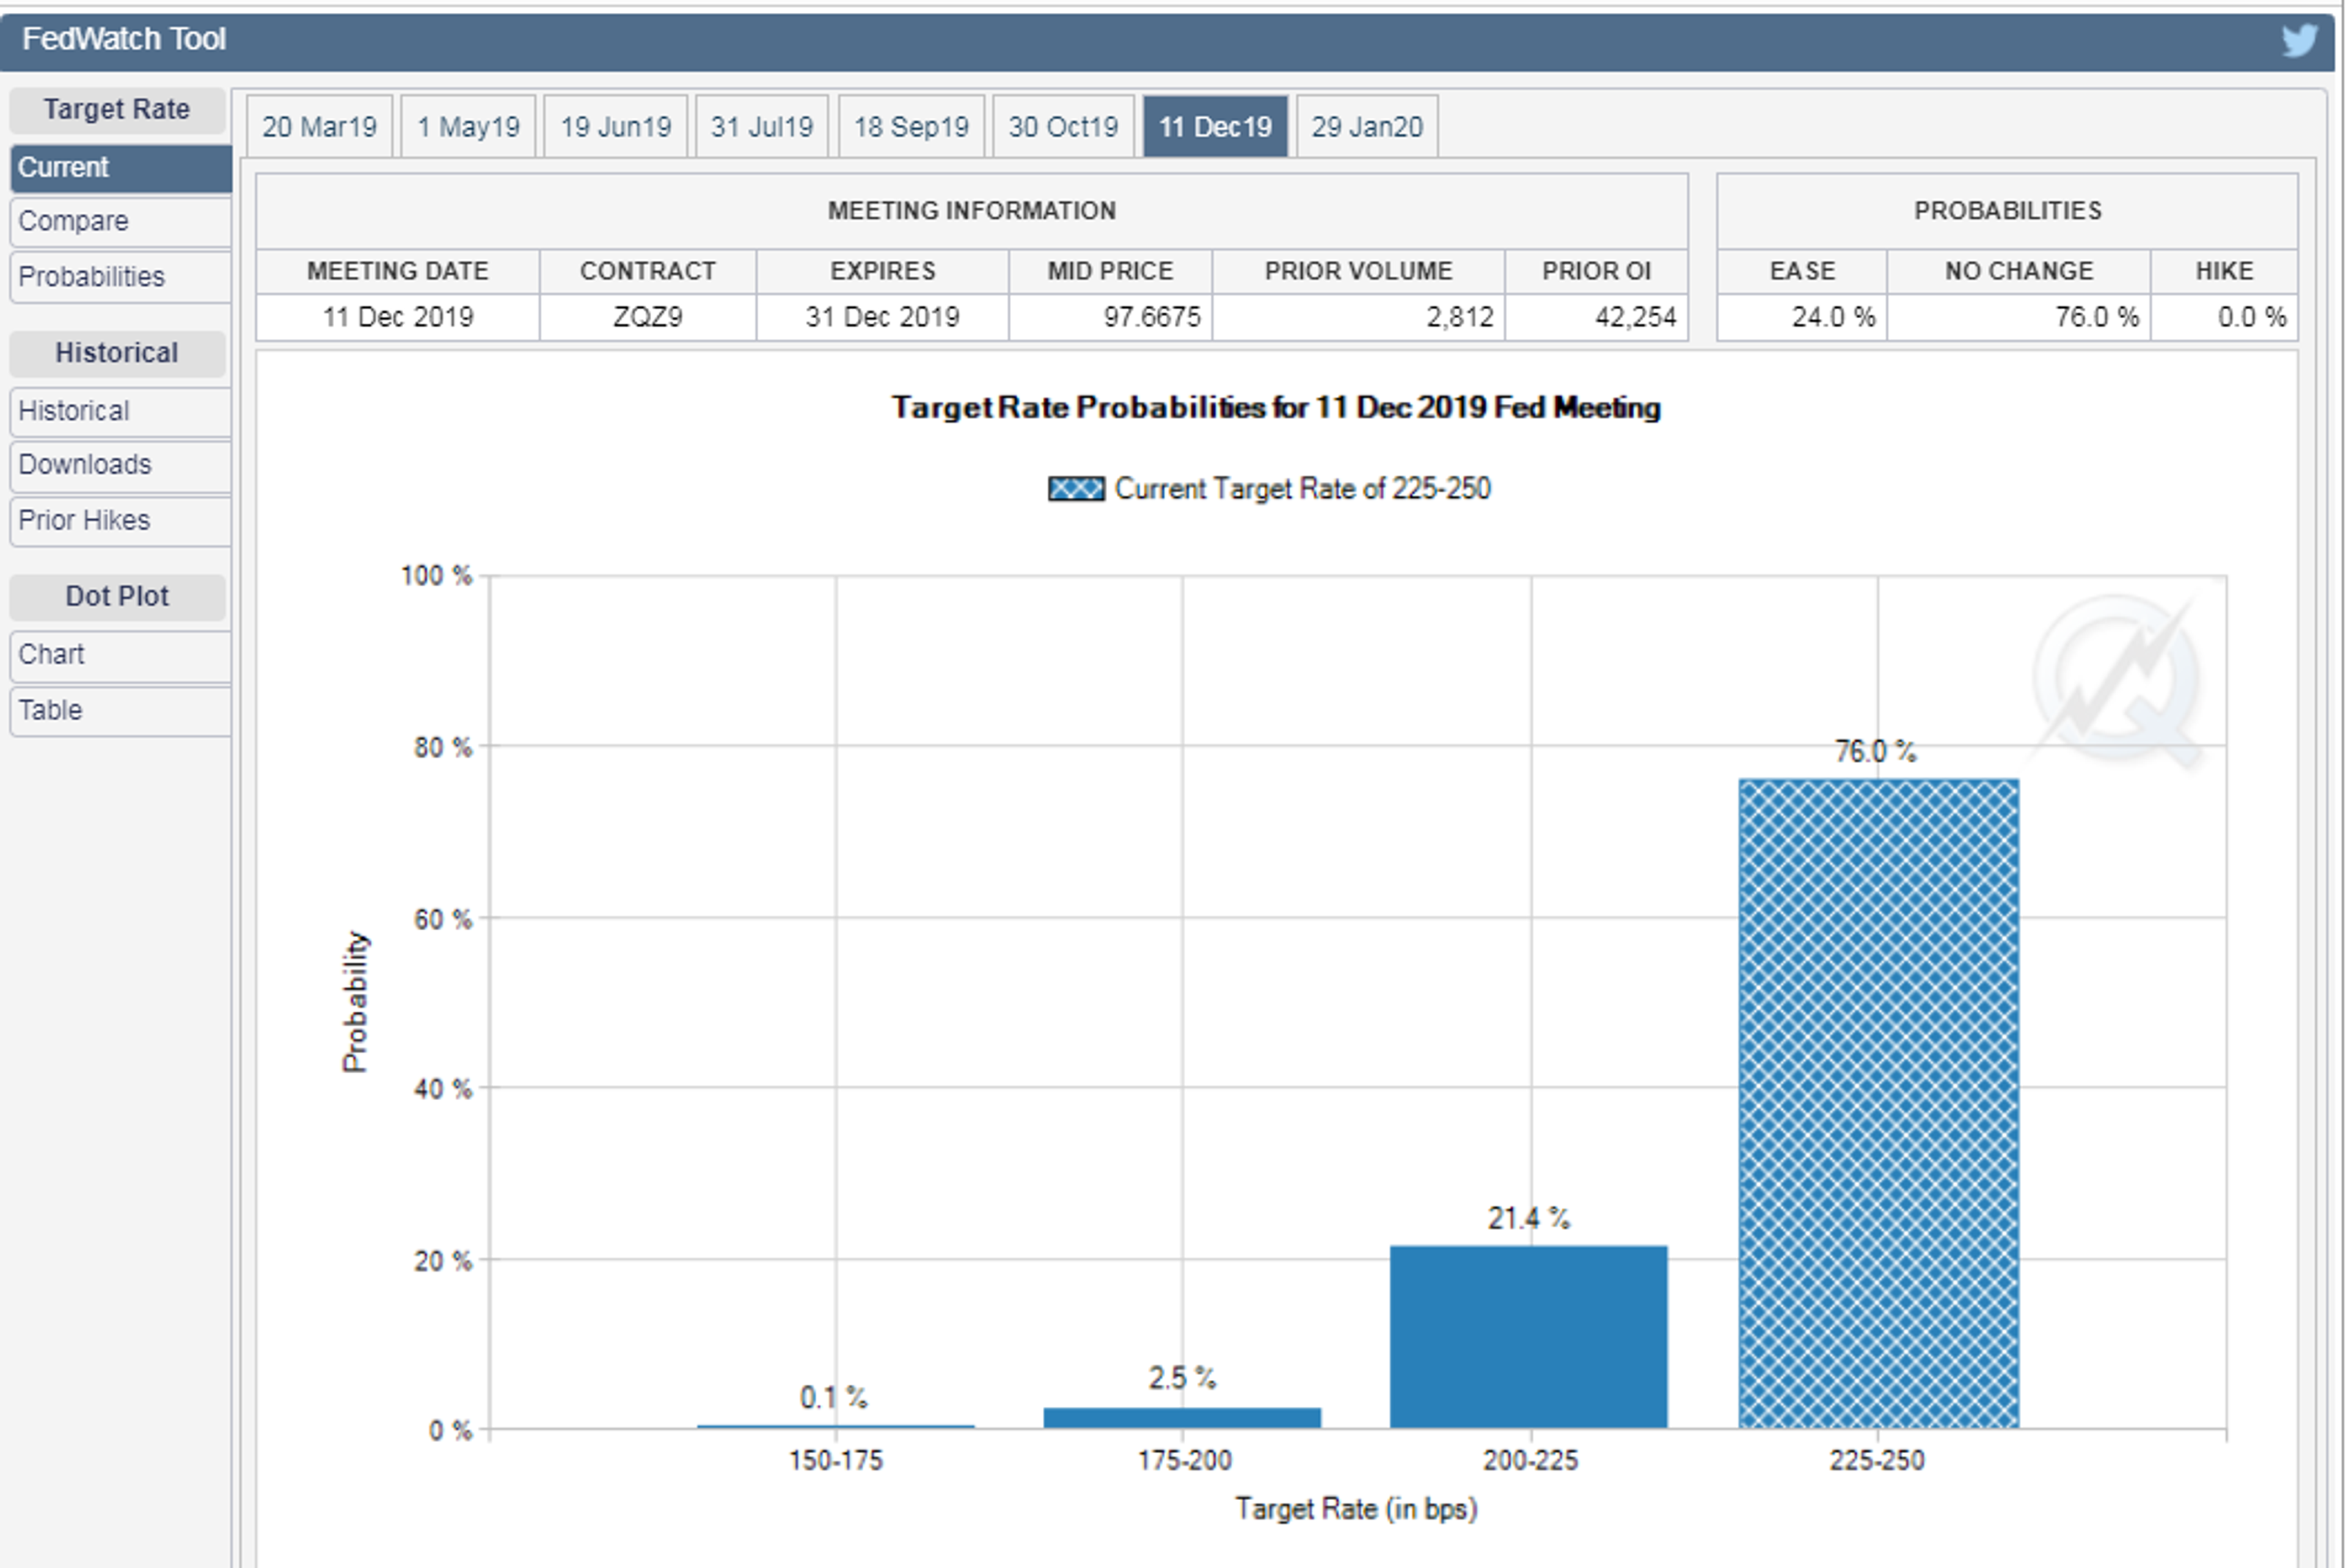This screenshot has width=2346, height=1568.
Task: Click the 76.0 % no change probability
Action: (x=2097, y=318)
